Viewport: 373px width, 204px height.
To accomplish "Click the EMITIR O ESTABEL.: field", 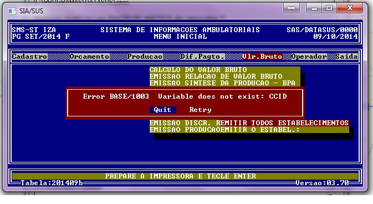I will pyautogui.click(x=284, y=130).
